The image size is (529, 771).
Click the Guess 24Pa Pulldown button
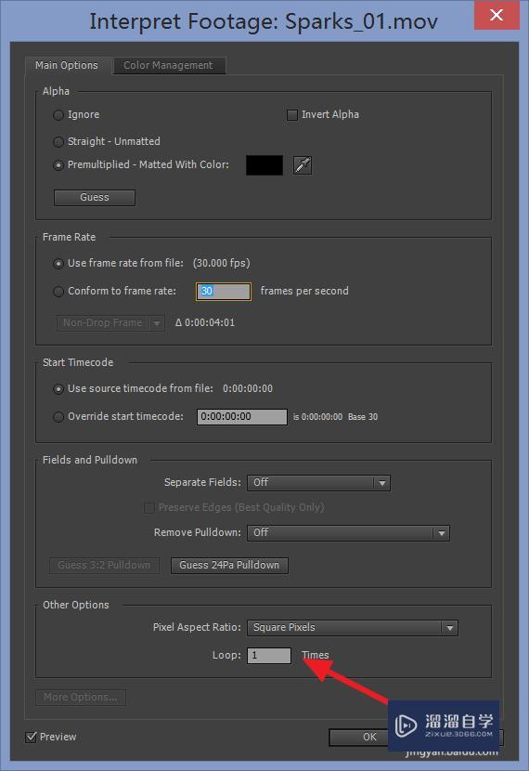229,566
